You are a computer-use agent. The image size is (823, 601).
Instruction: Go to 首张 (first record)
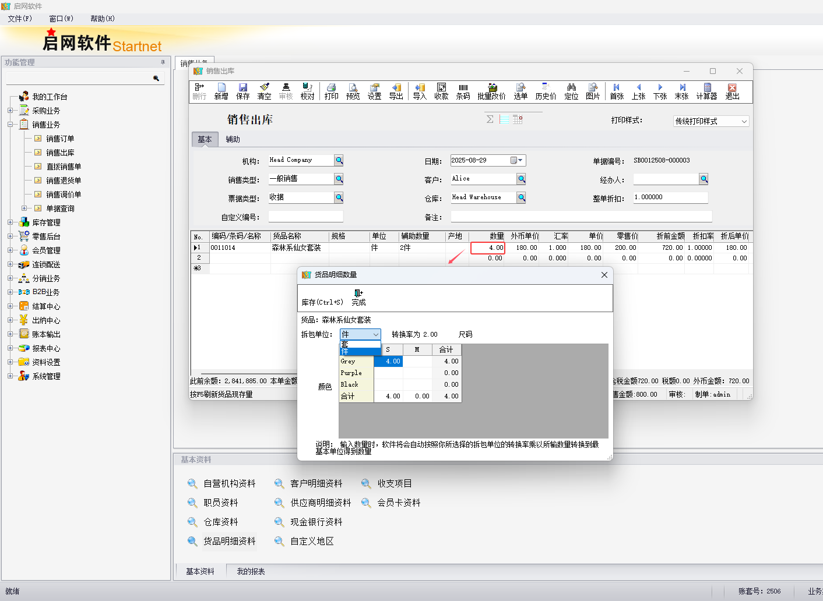tap(617, 91)
